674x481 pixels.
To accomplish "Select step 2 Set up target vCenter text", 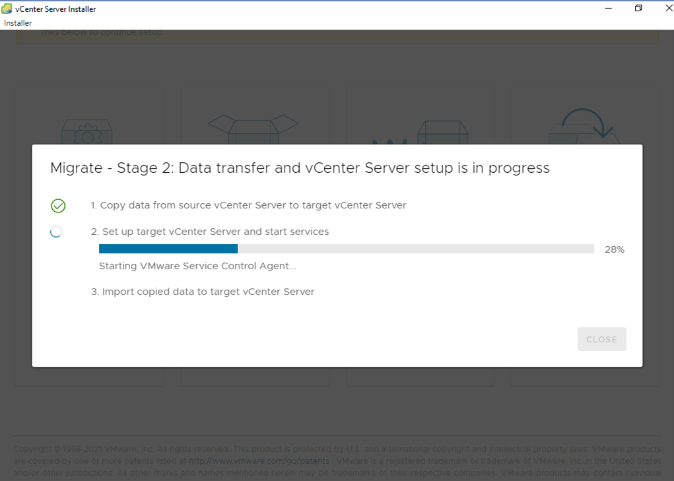I will click(210, 232).
